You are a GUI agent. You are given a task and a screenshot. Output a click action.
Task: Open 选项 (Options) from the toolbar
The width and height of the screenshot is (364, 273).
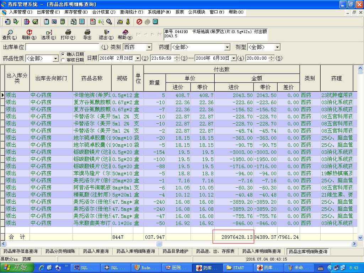point(49,33)
